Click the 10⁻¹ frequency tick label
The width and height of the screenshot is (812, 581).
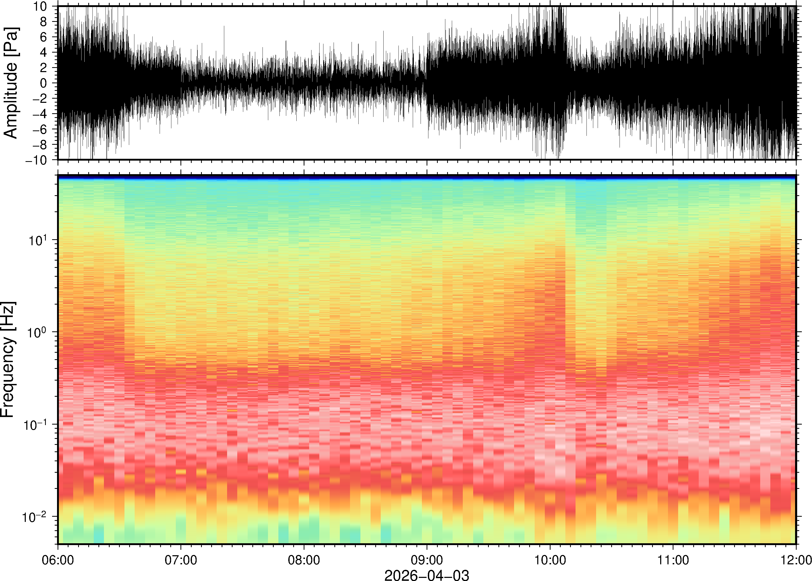point(35,425)
